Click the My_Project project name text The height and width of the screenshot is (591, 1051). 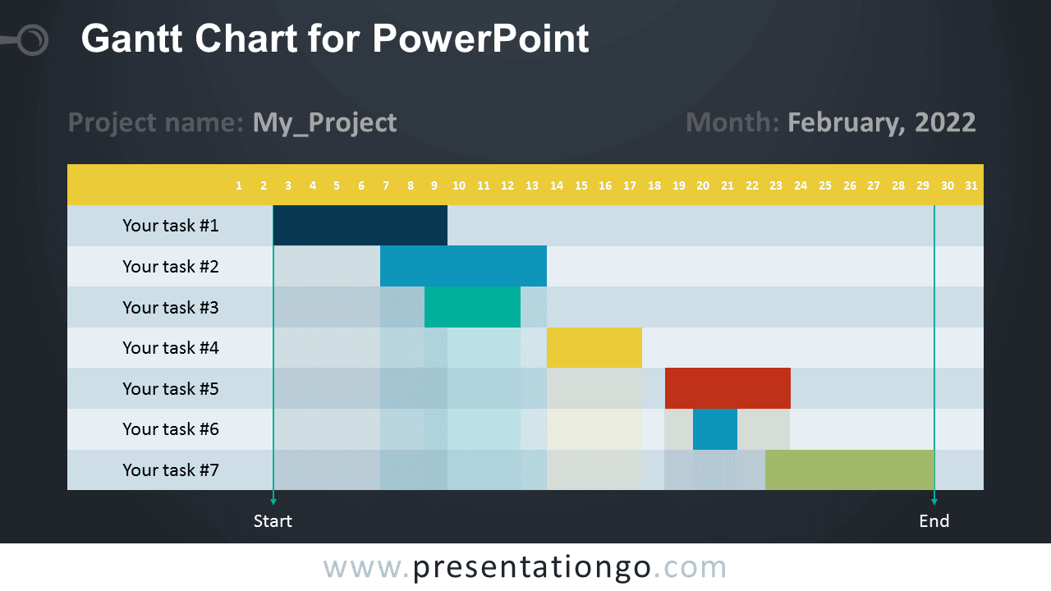pos(325,123)
